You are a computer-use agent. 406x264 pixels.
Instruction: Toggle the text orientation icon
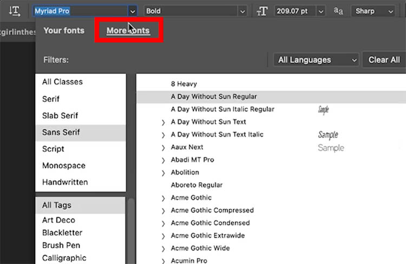pyautogui.click(x=15, y=11)
